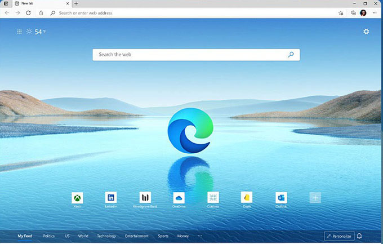Go forward to the next page
The image size is (383, 244).
(17, 13)
